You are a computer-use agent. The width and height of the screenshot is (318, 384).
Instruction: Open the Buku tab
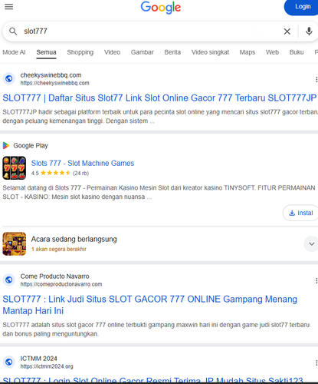click(x=297, y=52)
